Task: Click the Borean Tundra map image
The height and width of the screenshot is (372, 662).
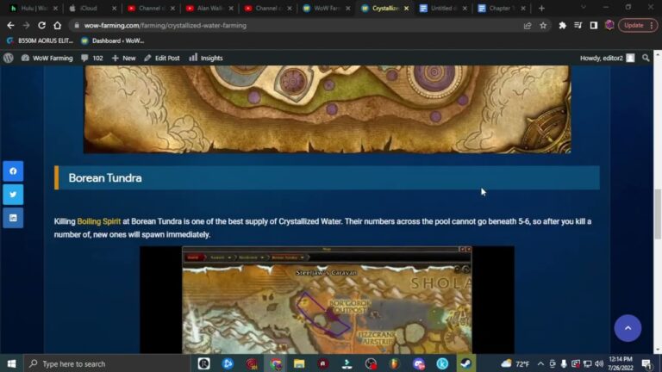Action: tap(327, 300)
